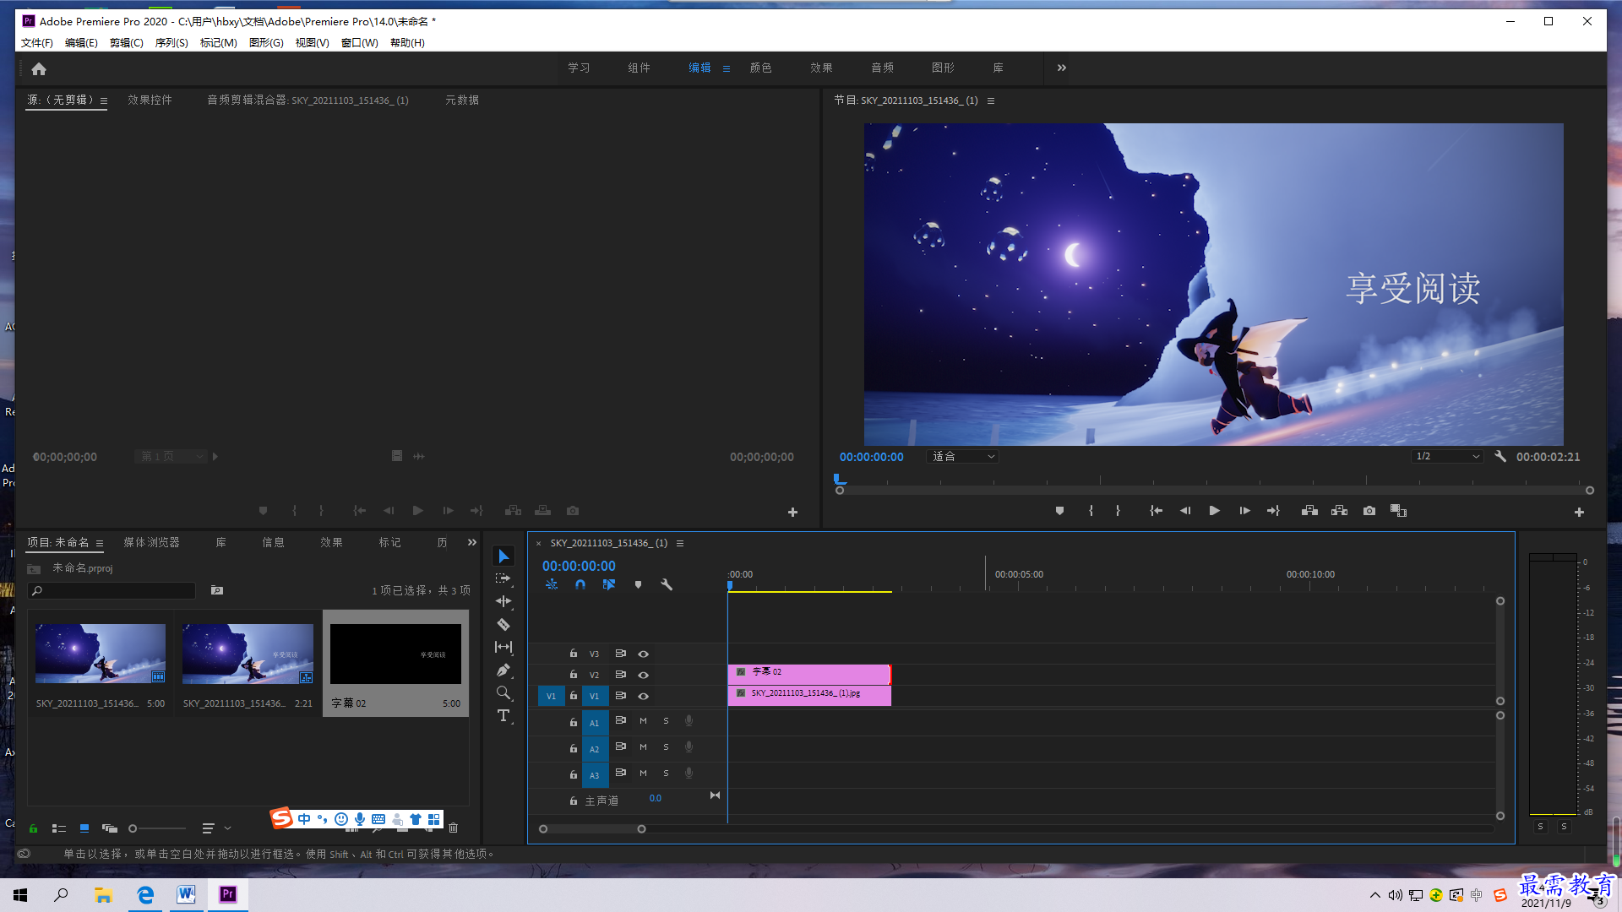Screen dimensions: 1622x912
Task: Toggle V1 source patching
Action: (551, 696)
